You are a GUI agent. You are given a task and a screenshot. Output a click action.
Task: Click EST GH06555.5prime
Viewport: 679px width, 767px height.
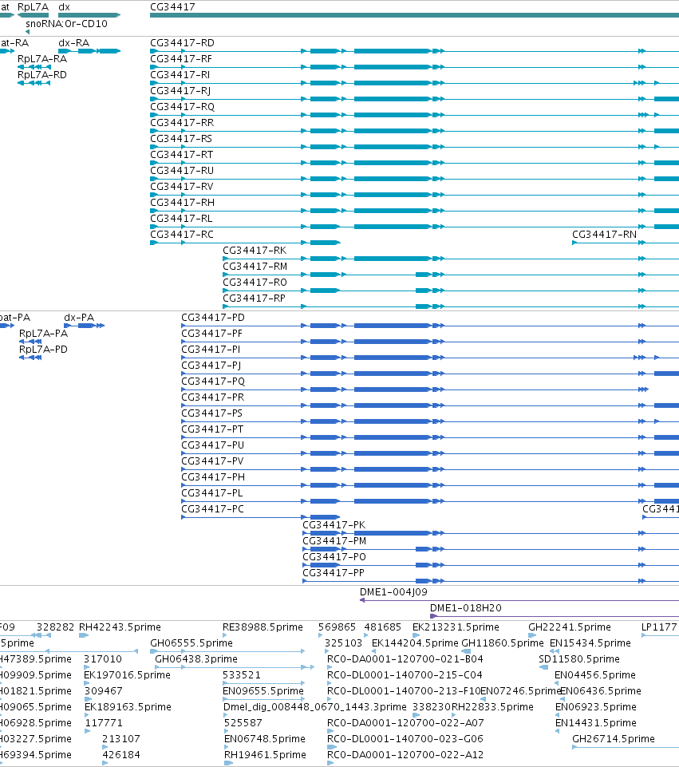tap(191, 643)
